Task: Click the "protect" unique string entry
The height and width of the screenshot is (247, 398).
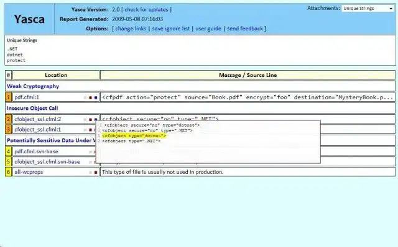Action: [16, 61]
